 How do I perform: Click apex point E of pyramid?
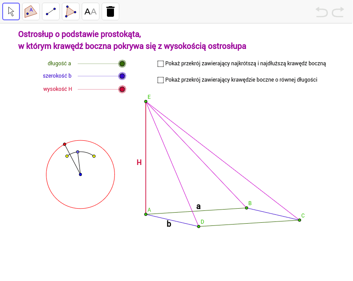click(146, 101)
